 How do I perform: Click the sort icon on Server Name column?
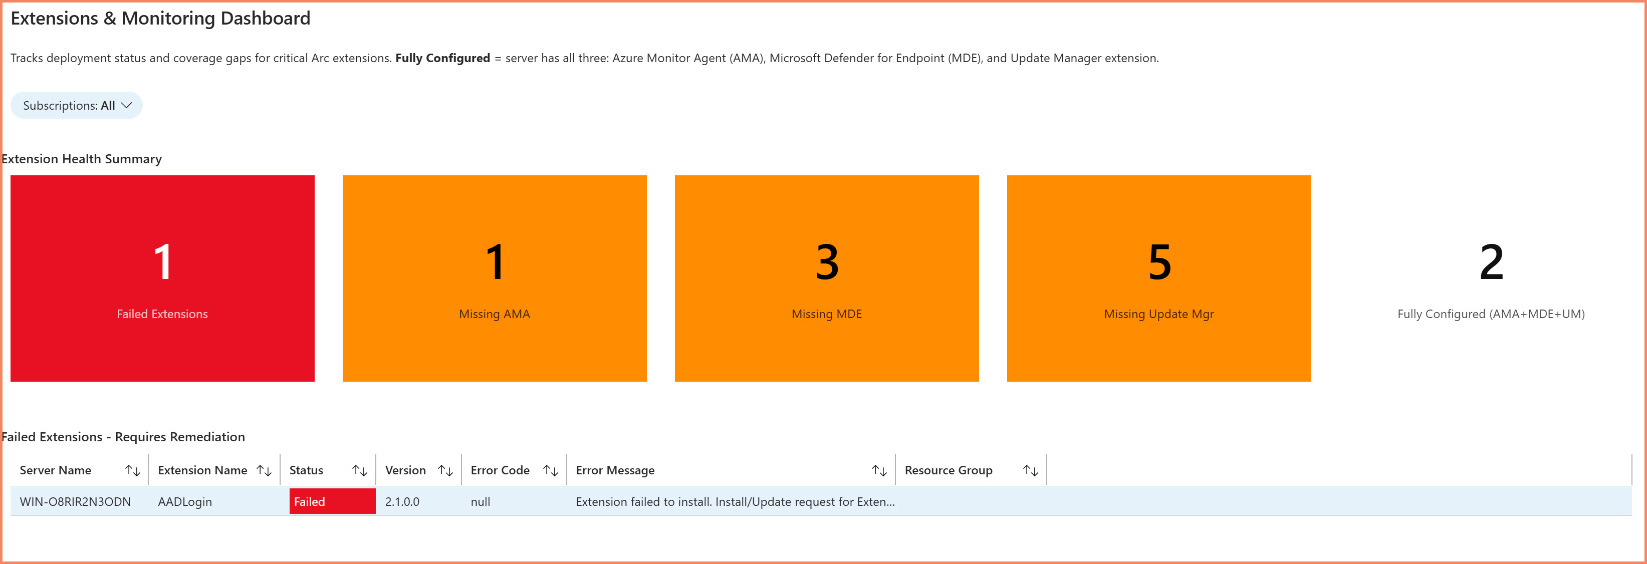[133, 470]
